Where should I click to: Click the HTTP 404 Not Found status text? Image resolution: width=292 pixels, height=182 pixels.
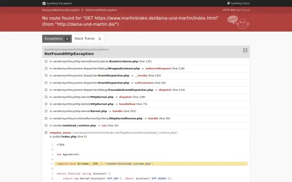pos(236,10)
